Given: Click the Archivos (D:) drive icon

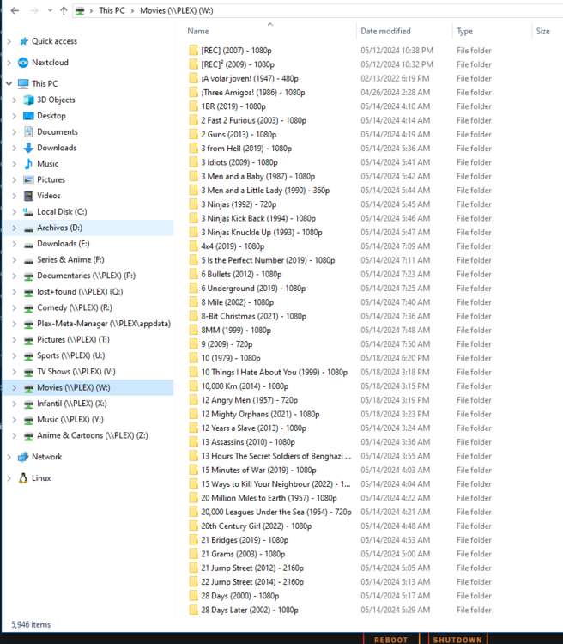Looking at the screenshot, I should [28, 228].
